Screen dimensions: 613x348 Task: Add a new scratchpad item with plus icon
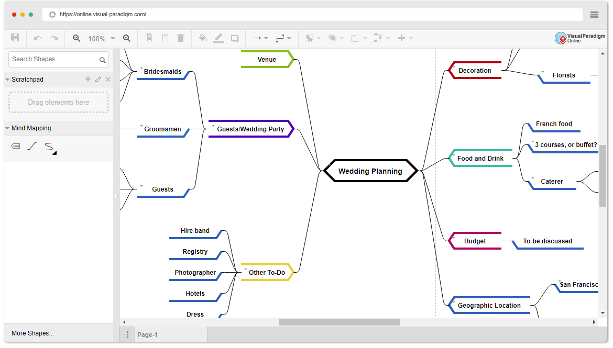point(88,80)
